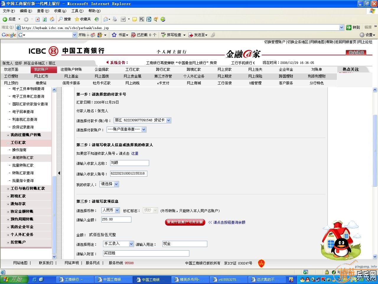Click the Google toolbar bookmarks star
This screenshot has width=378, height=284.
114,35
